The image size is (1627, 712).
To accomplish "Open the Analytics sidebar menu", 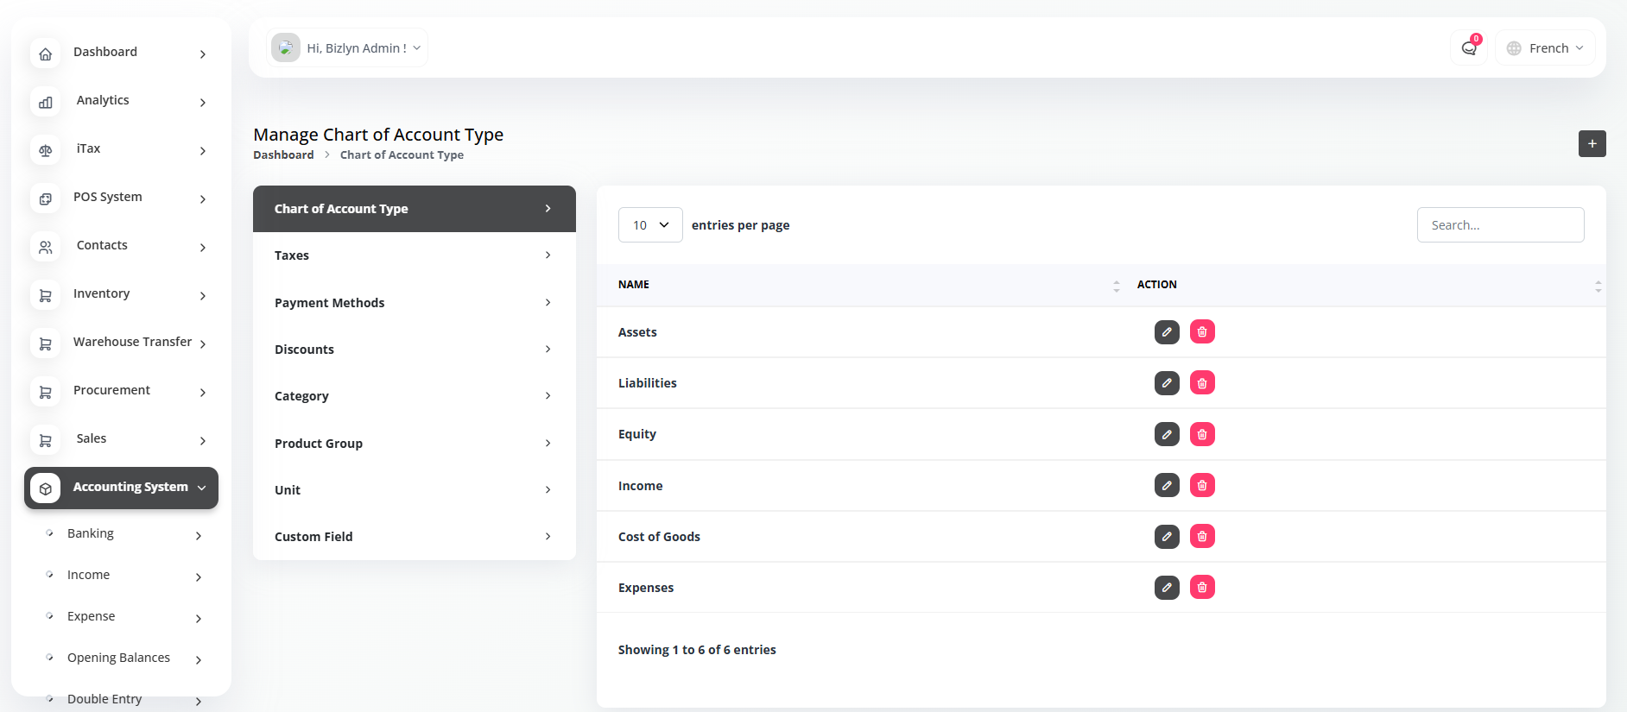I will [121, 102].
